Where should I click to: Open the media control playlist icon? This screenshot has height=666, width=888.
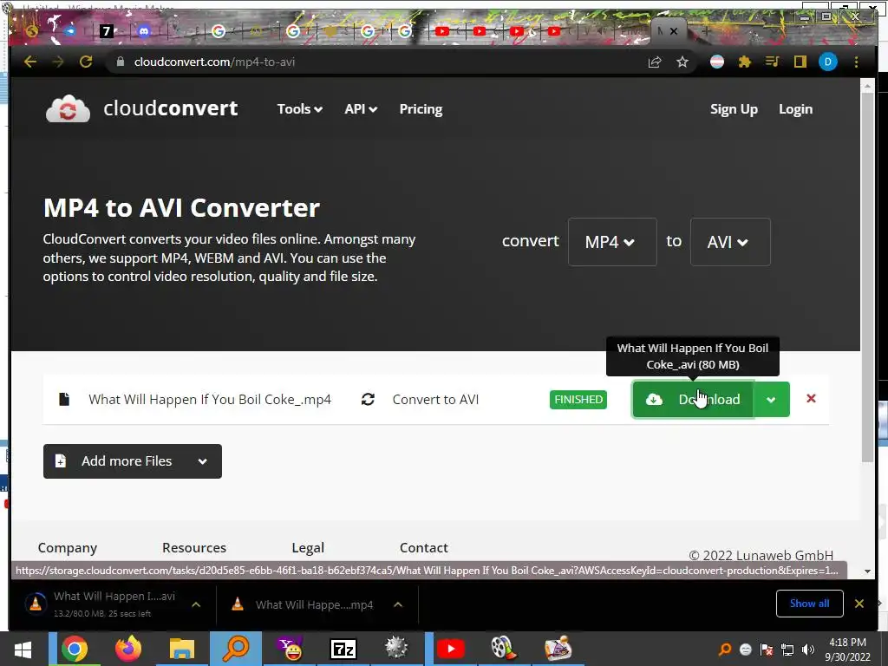pos(772,62)
